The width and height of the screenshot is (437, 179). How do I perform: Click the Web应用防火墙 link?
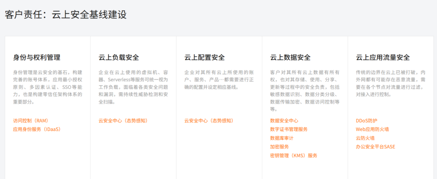[x=372, y=129]
